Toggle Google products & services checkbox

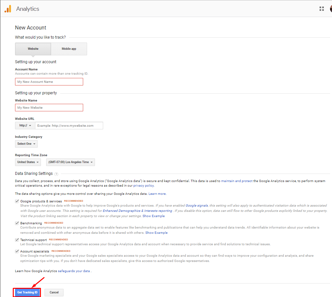[17, 201]
